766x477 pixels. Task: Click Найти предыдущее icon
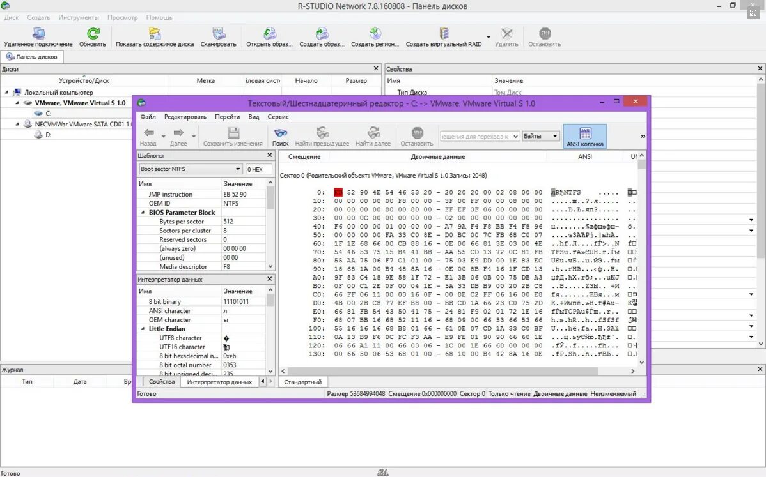coord(322,133)
